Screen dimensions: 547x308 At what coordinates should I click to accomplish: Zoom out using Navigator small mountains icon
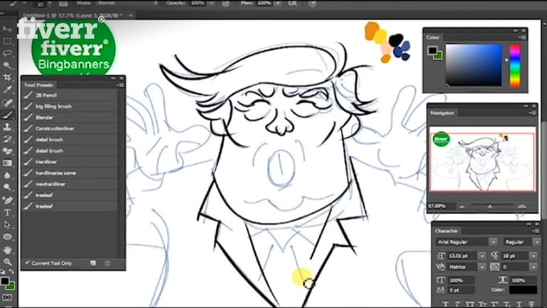[462, 206]
